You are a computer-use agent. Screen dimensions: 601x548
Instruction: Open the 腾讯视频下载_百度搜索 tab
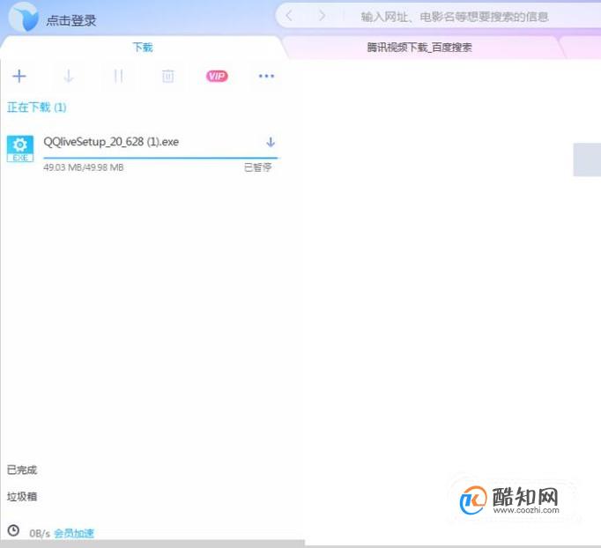[x=419, y=48]
